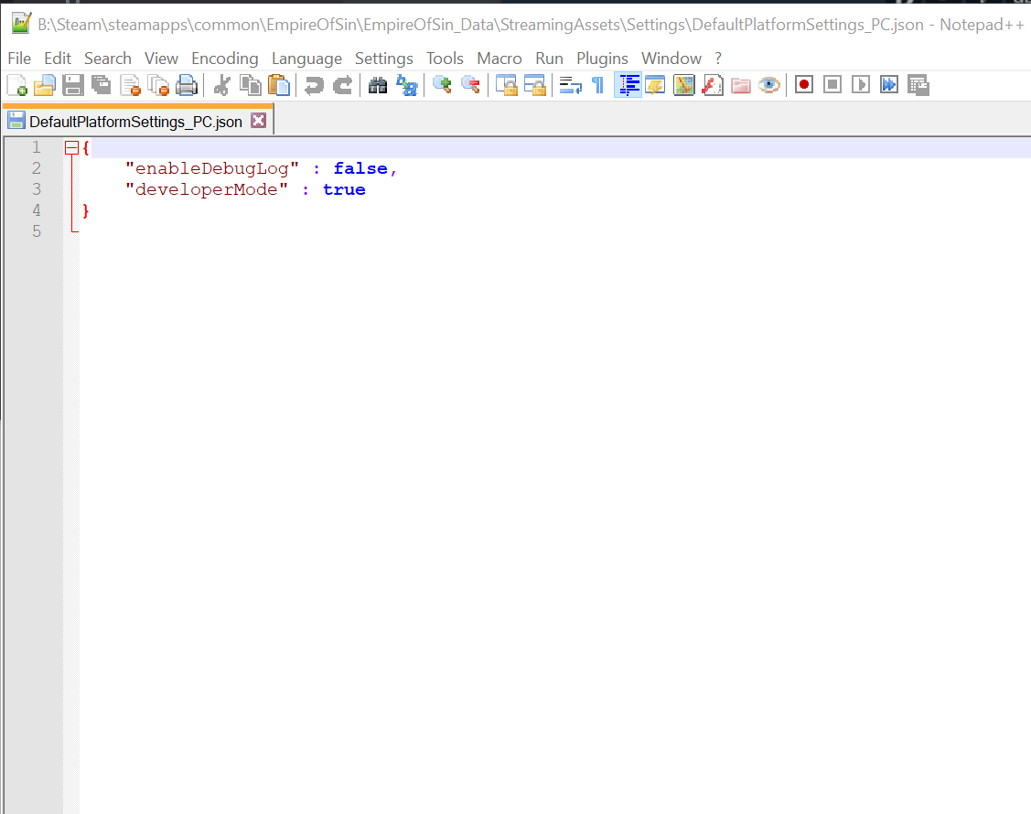Cut the selection with the scissors icon
Viewport: 1031px width, 814px height.
tap(222, 85)
